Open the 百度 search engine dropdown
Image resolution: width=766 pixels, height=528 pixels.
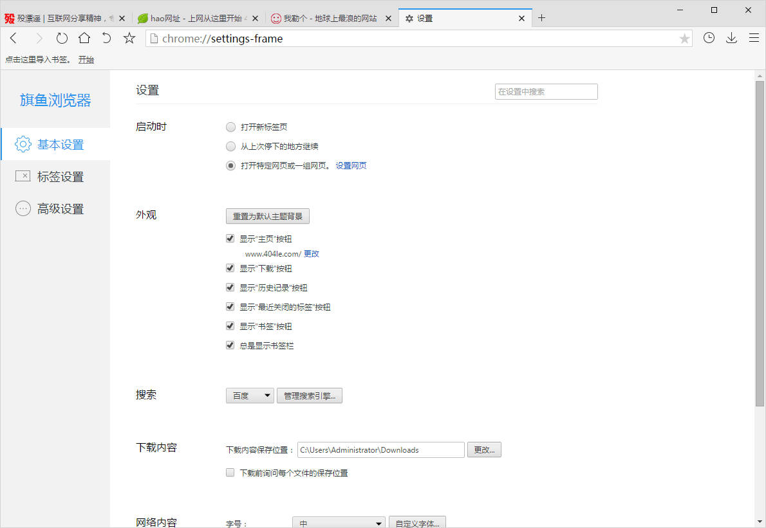250,396
